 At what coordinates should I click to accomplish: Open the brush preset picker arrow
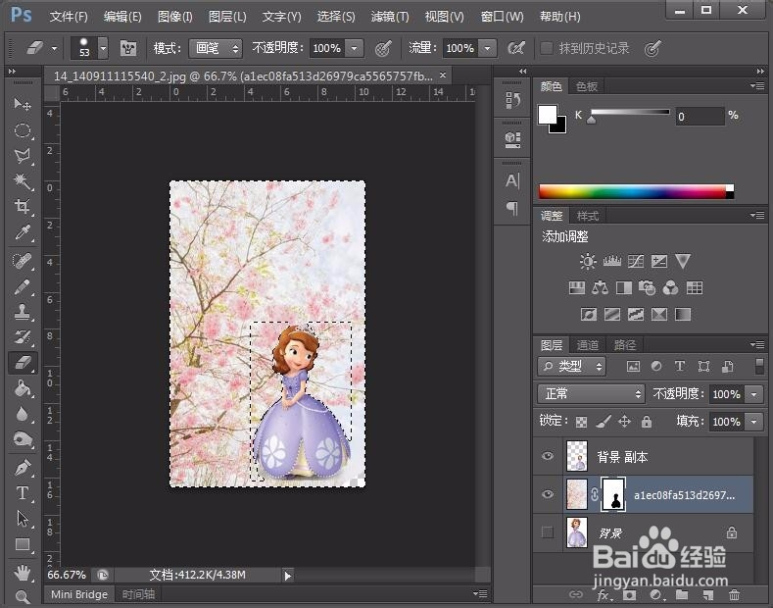pyautogui.click(x=103, y=48)
